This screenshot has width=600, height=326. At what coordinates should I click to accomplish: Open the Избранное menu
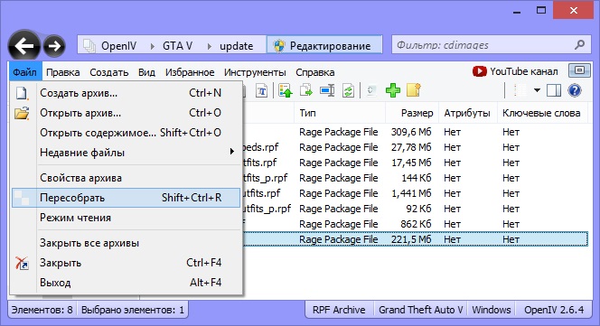(x=190, y=72)
